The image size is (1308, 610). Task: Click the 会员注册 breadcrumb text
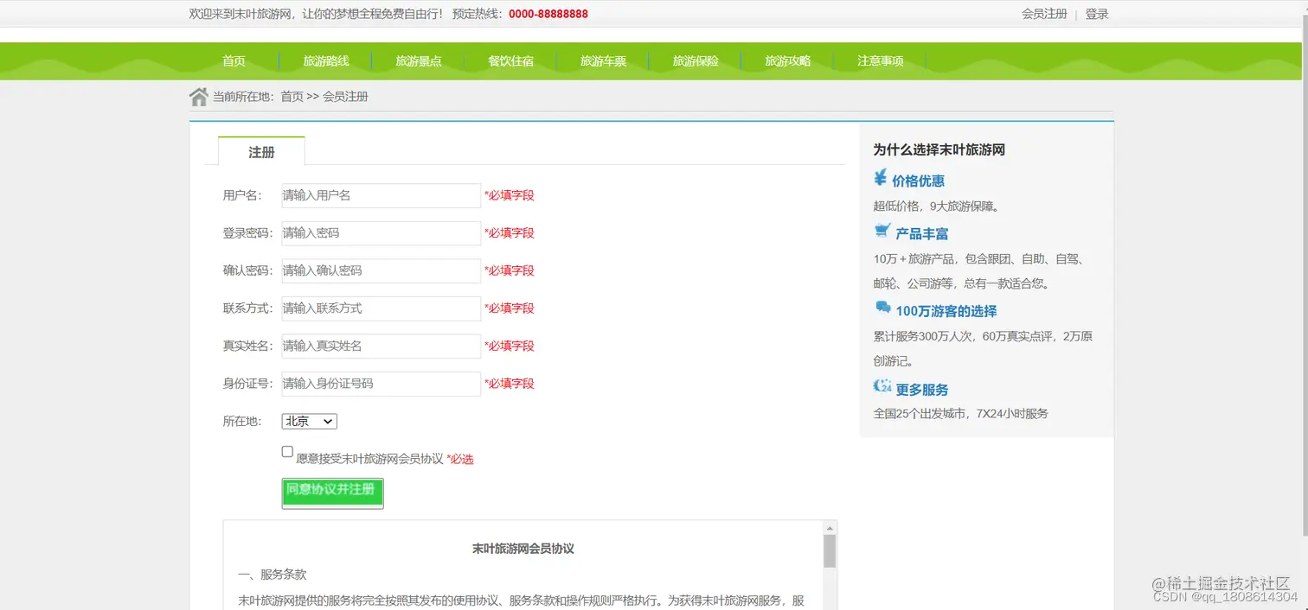345,97
